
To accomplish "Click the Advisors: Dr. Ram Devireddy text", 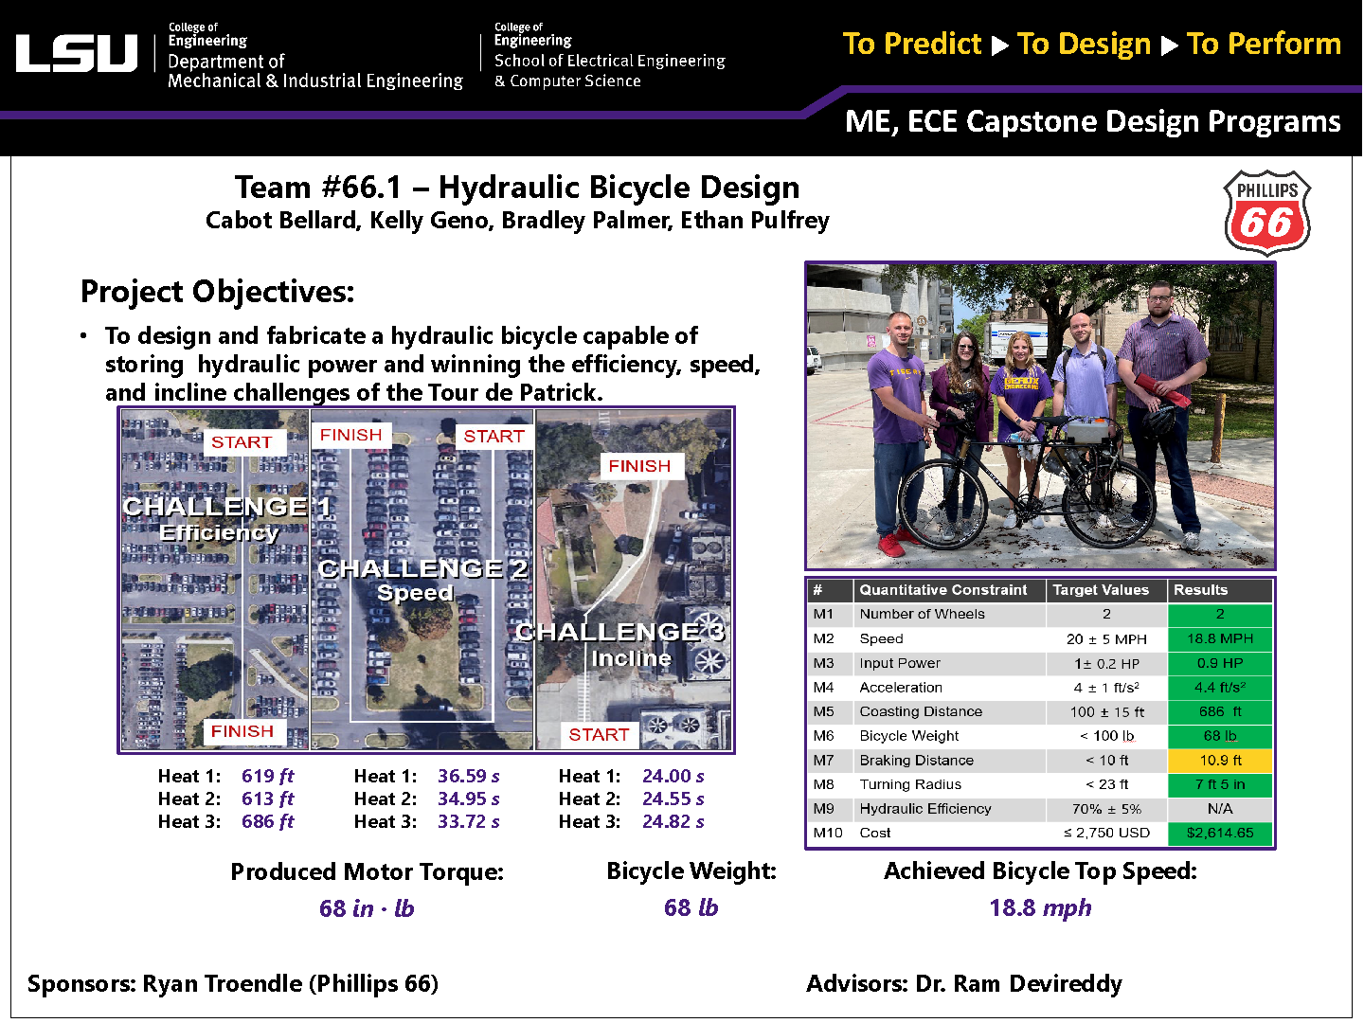I will (965, 984).
